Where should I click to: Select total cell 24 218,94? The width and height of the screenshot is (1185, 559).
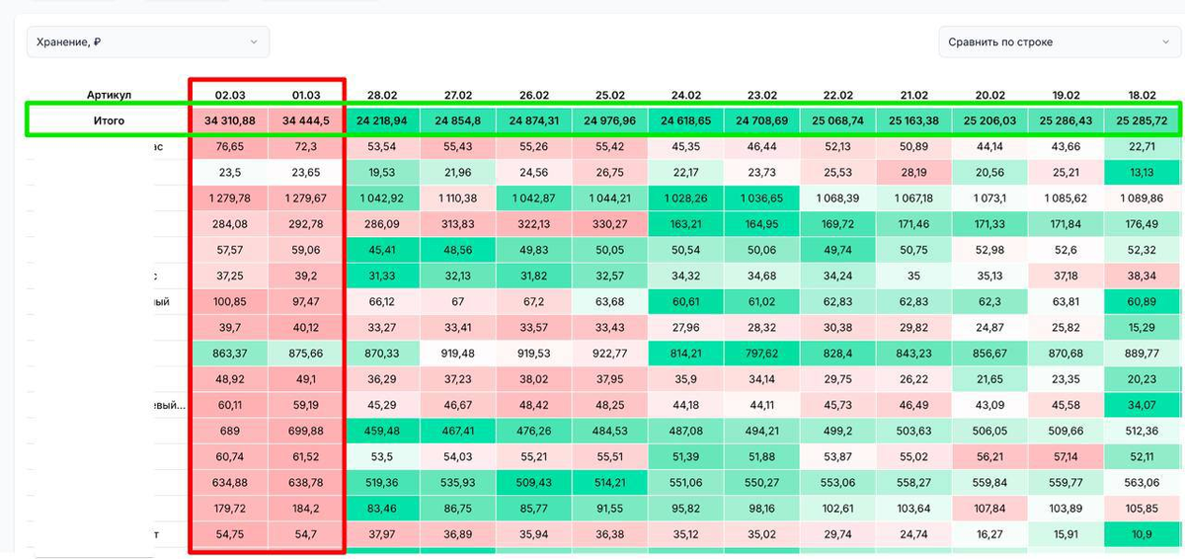pos(382,120)
